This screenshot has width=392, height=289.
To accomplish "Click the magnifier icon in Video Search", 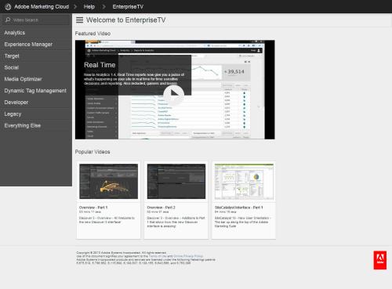I will point(8,20).
